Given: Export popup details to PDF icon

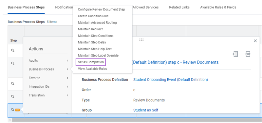Looking at the screenshot, I should (x=248, y=54).
